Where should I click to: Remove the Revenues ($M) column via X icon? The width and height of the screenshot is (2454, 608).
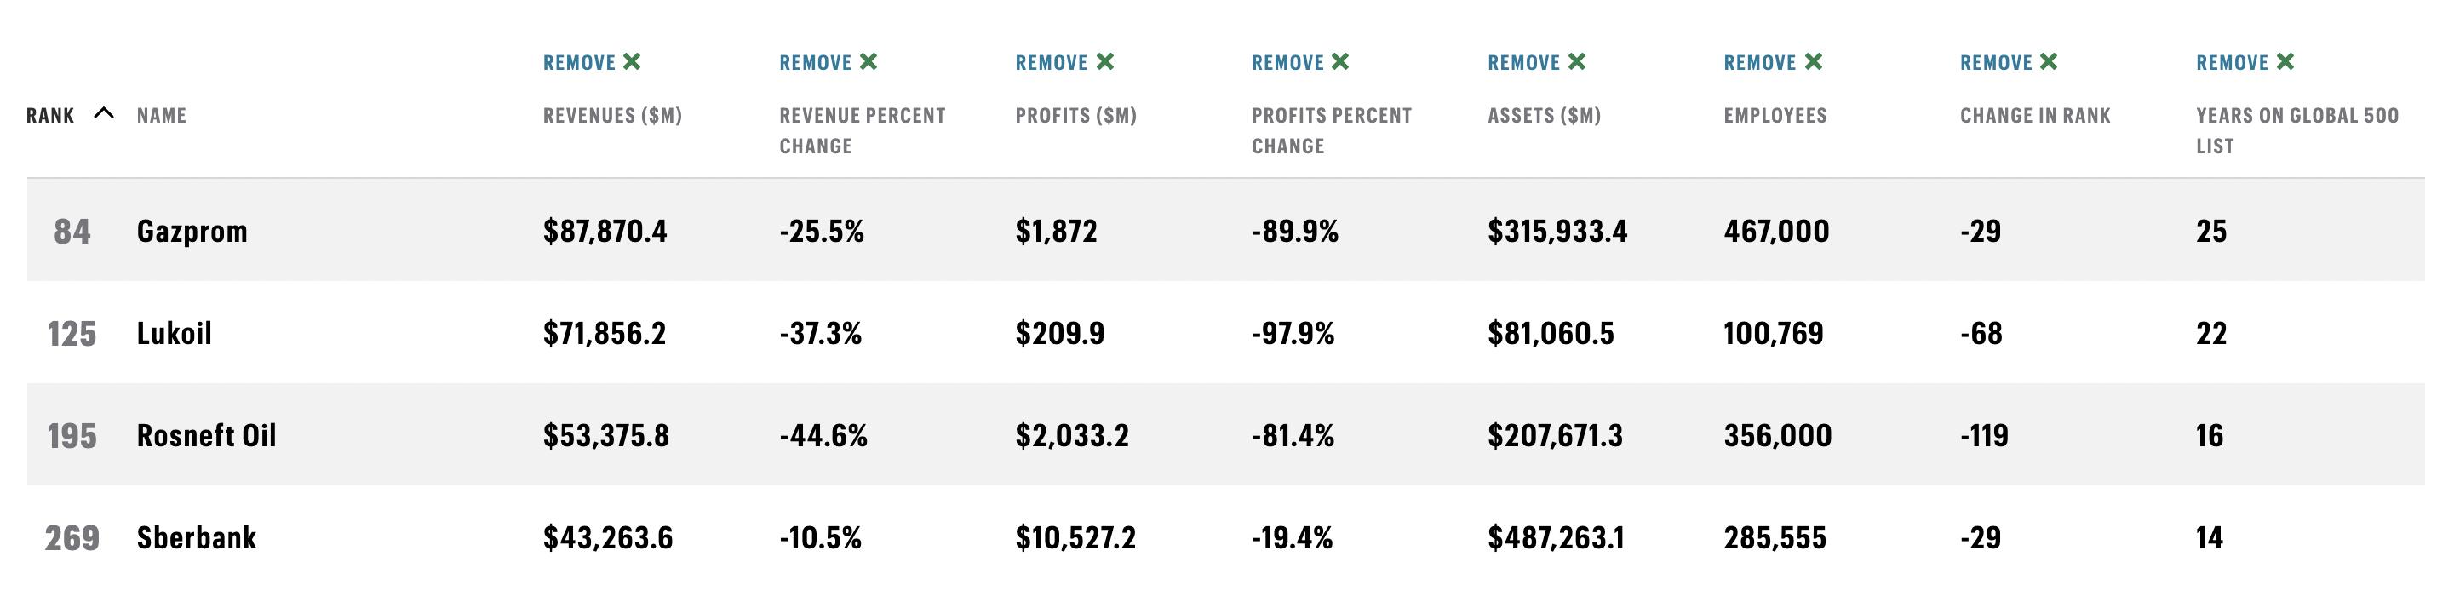coord(632,62)
